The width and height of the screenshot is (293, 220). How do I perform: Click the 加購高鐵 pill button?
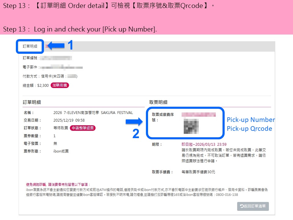60,85
